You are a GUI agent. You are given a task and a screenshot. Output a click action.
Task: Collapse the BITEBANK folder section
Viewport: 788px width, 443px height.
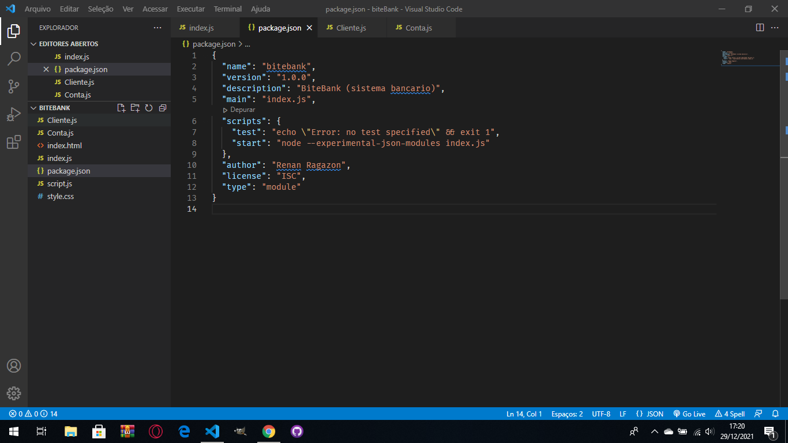[55, 108]
